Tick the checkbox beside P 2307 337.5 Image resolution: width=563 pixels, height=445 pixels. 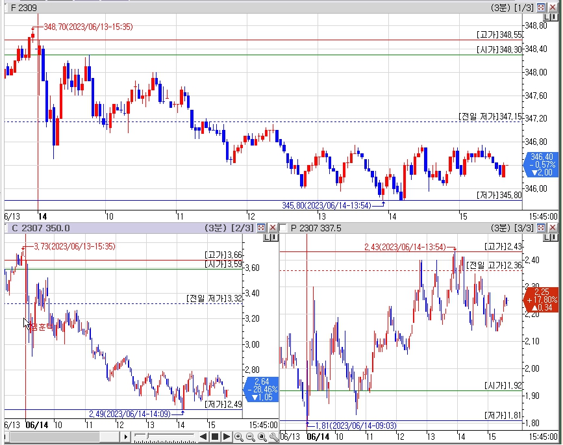283,228
